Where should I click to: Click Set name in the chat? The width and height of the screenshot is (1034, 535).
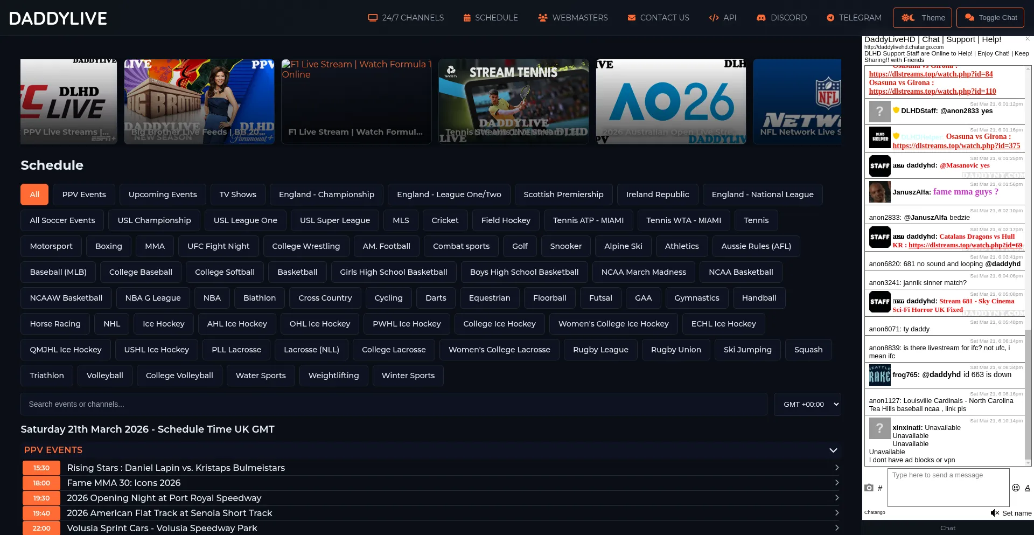pyautogui.click(x=1017, y=513)
